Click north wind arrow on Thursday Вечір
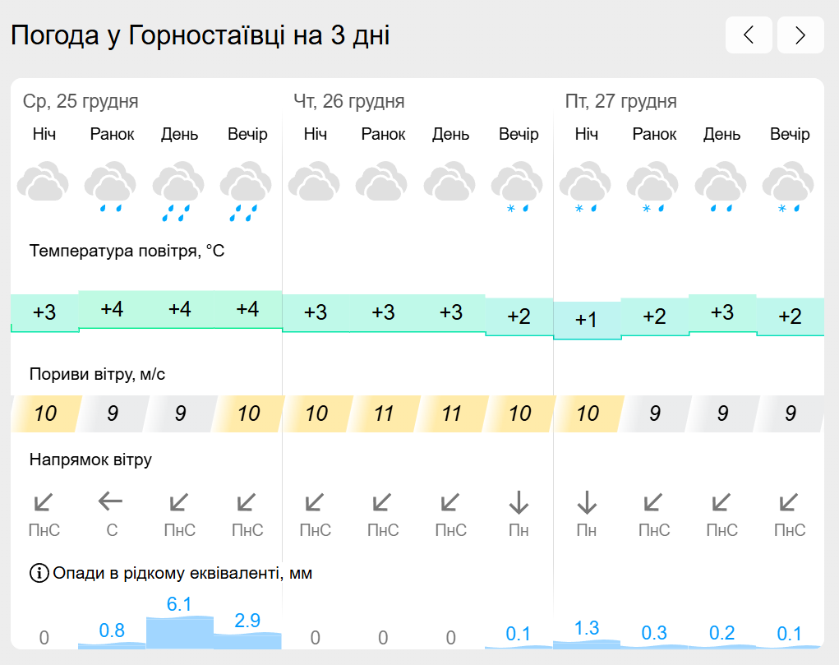The image size is (839, 665). [519, 502]
